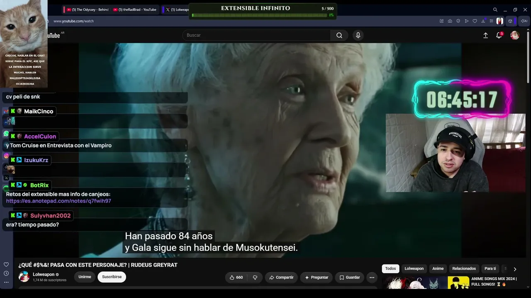Open the browser shield privacy icon
The width and height of the screenshot is (531, 298).
pos(458,21)
